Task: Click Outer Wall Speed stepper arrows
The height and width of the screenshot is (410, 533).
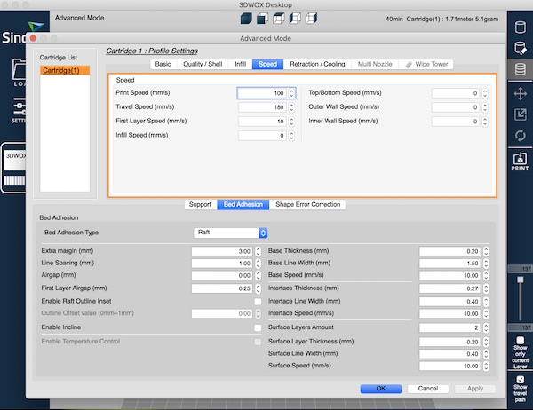Action: [x=485, y=107]
